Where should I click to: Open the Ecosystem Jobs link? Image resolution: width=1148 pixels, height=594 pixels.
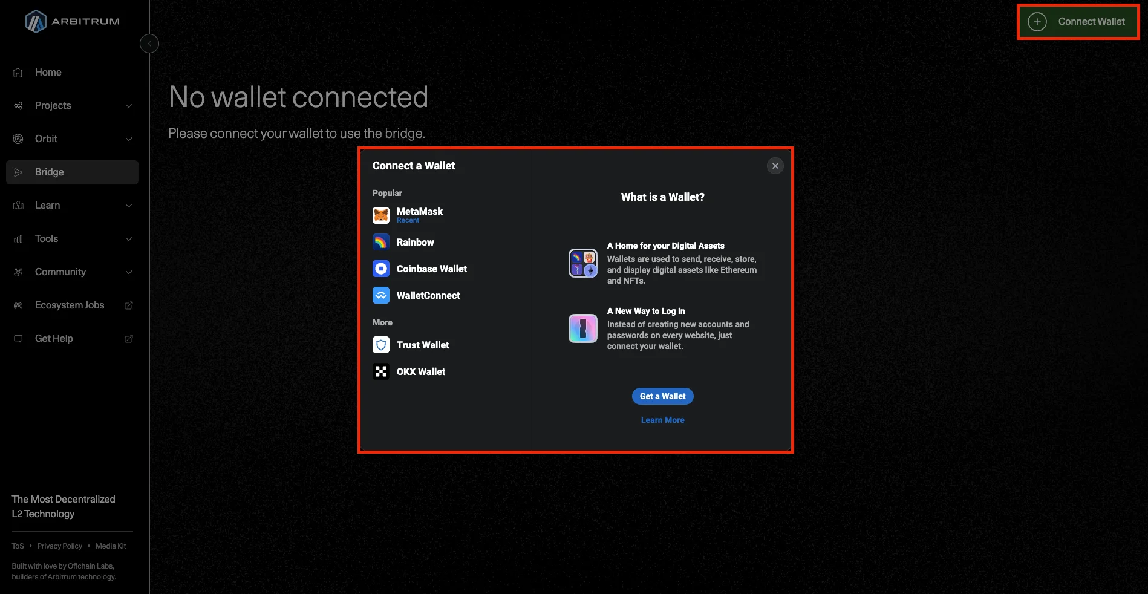point(72,305)
